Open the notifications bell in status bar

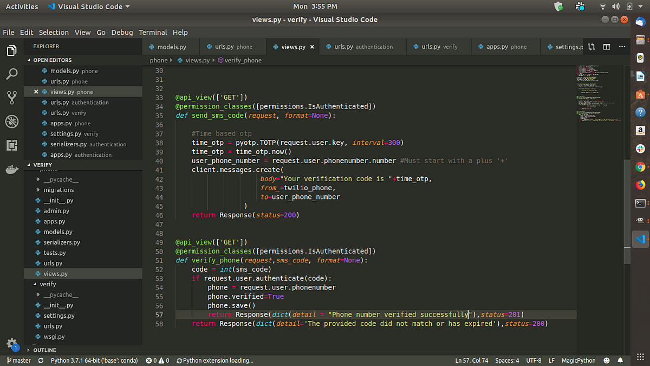click(x=620, y=361)
